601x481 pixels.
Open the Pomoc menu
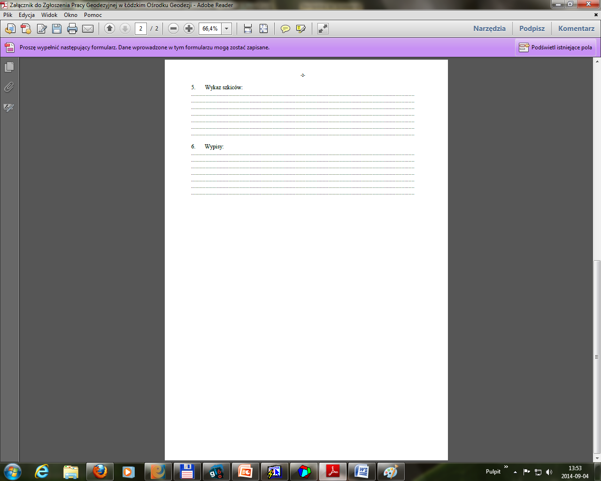point(93,15)
